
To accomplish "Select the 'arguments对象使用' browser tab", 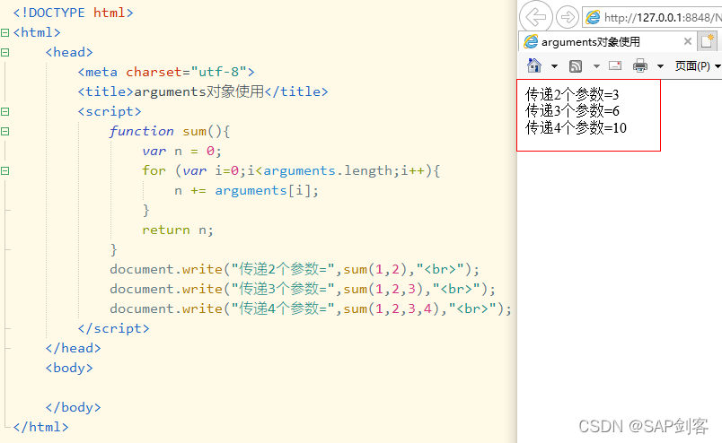I will pyautogui.click(x=607, y=42).
